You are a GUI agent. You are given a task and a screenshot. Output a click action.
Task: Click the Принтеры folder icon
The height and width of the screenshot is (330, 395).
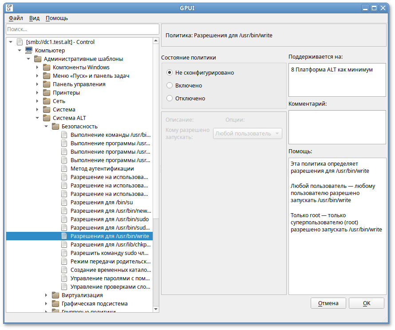(x=46, y=93)
